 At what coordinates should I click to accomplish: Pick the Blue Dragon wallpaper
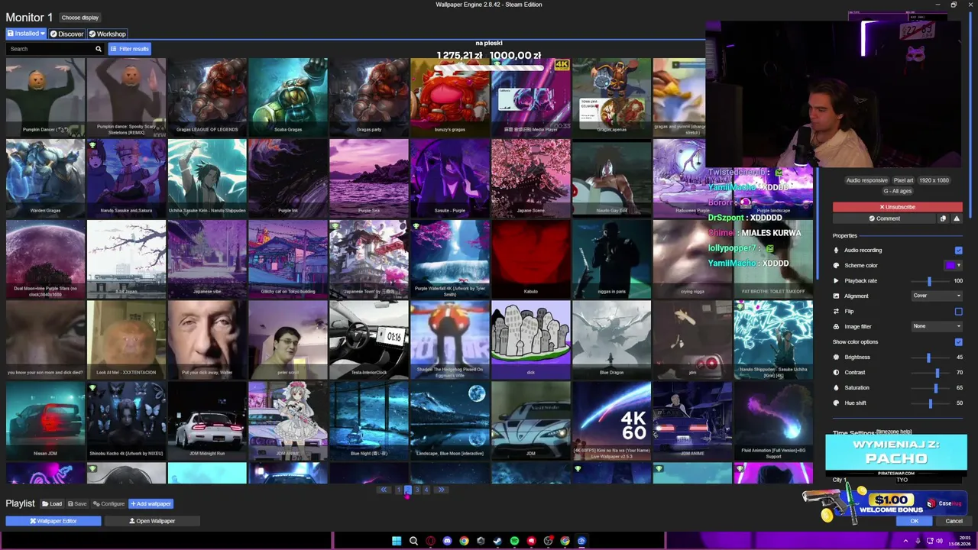point(612,340)
